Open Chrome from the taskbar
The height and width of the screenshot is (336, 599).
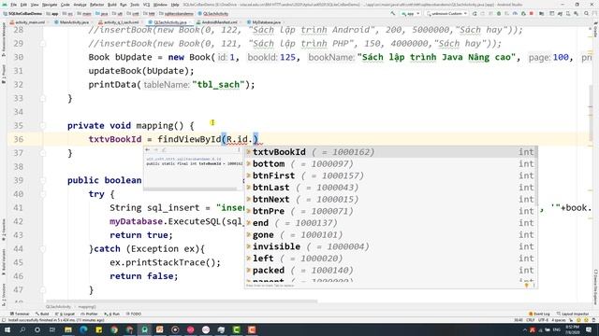pos(114,329)
